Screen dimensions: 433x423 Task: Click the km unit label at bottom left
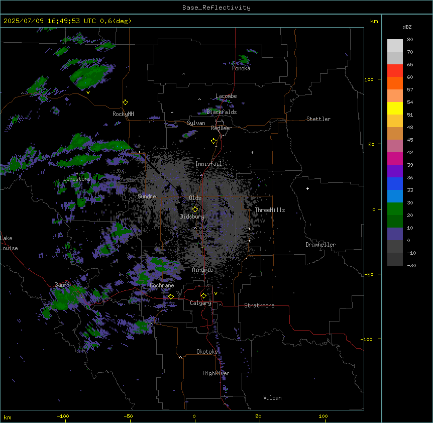tap(8, 417)
